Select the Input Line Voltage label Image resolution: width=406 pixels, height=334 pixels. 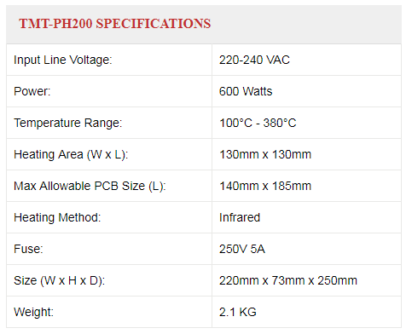coord(63,60)
